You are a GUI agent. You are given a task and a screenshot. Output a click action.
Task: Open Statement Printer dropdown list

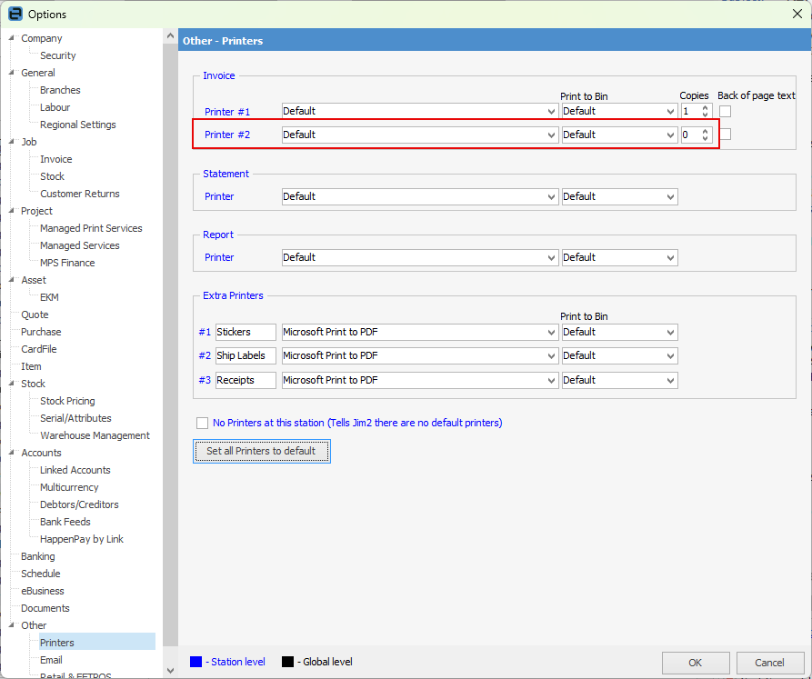[x=551, y=196]
